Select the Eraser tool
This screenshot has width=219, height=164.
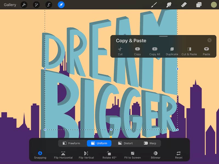tap(184, 5)
